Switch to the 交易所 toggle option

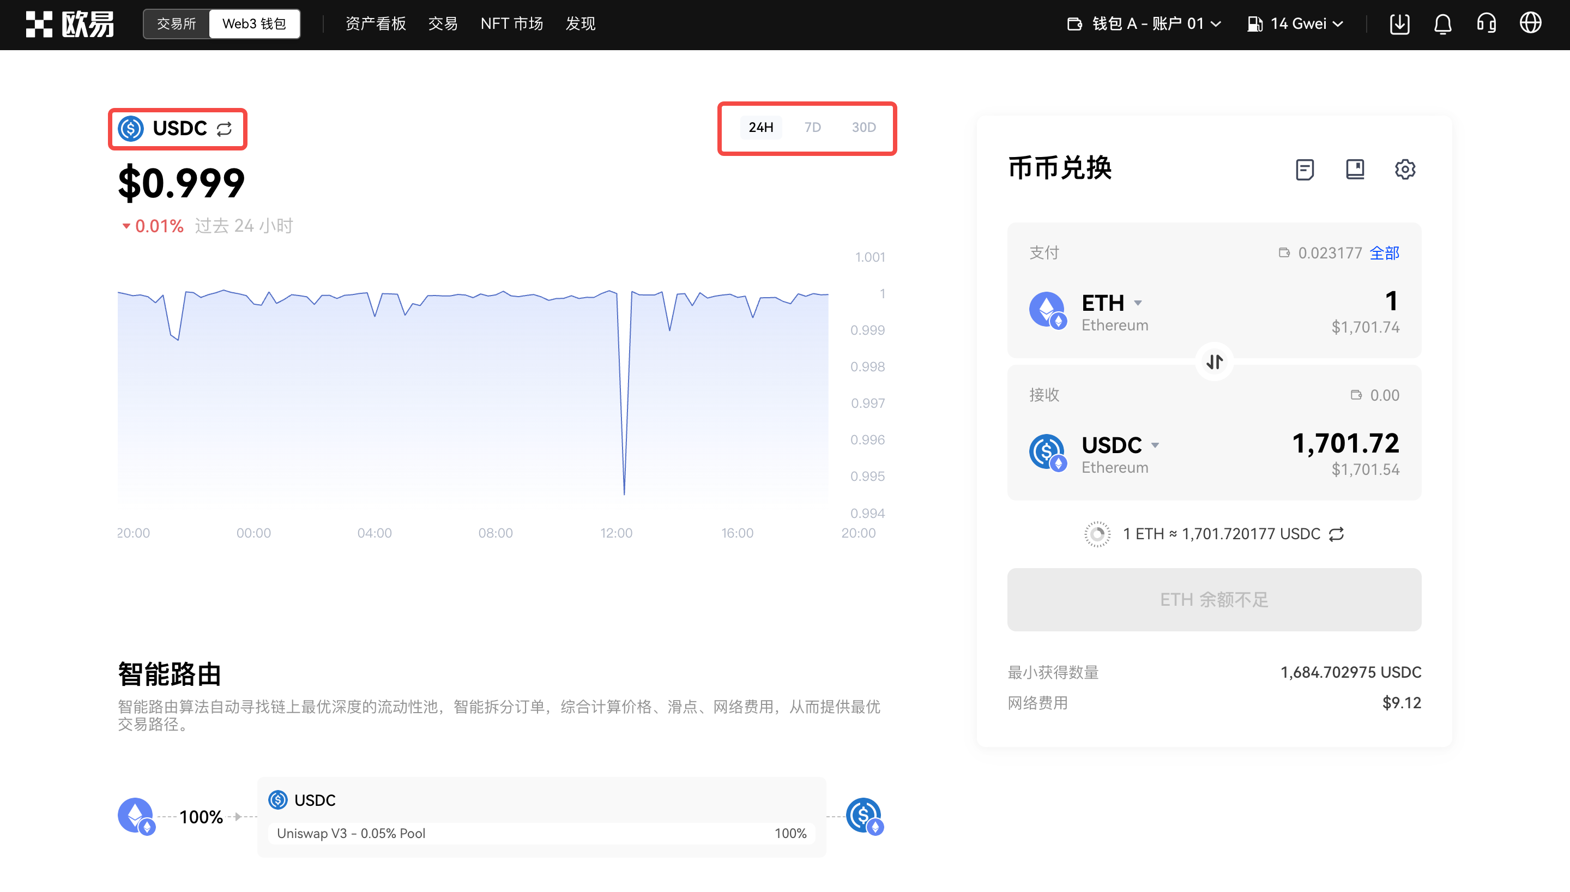[176, 24]
